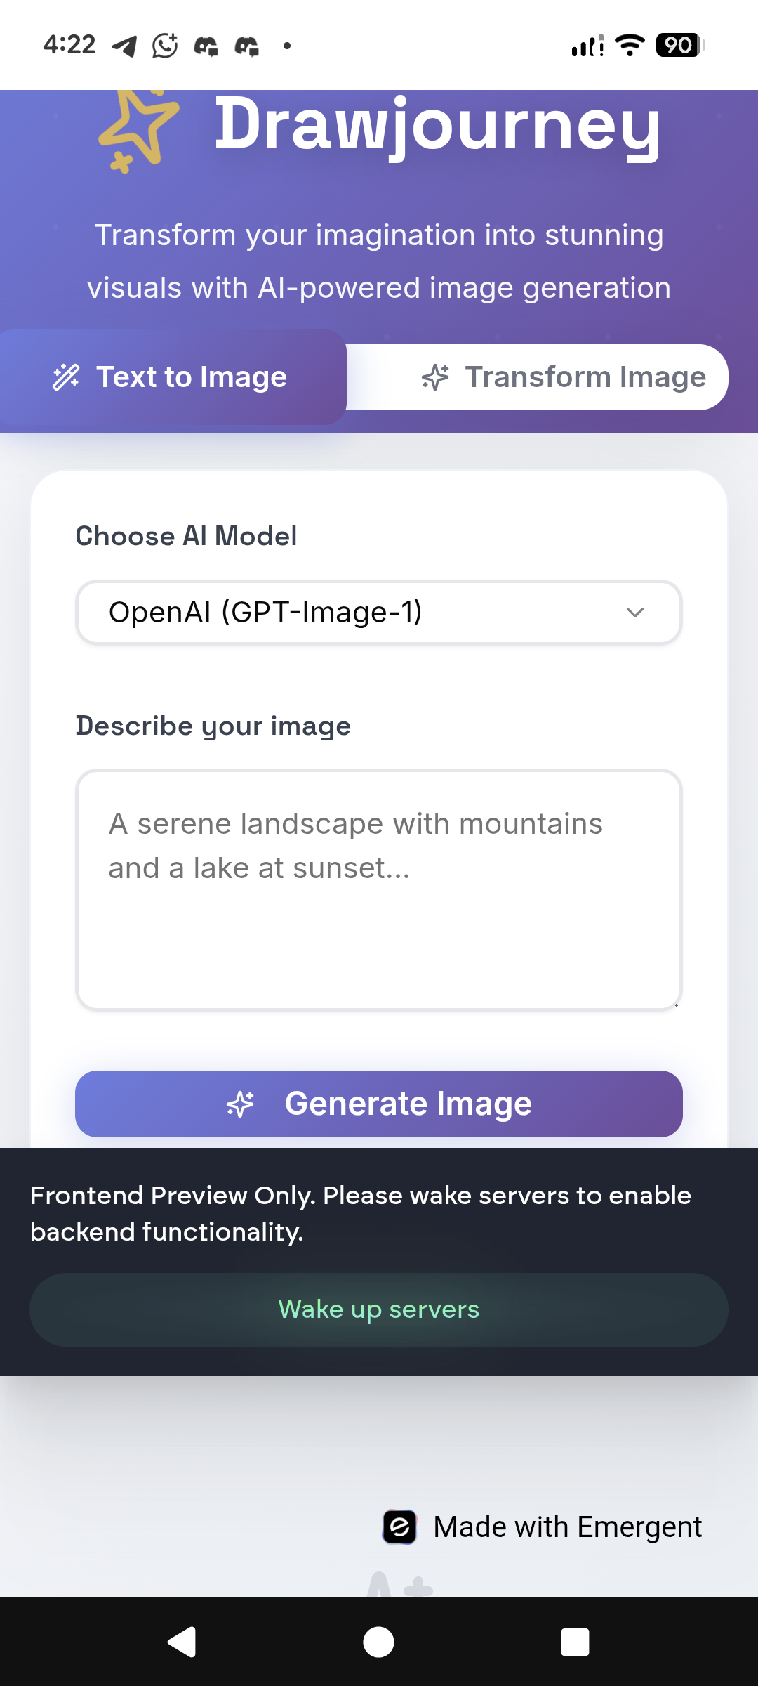
Task: Select the Text to Image tab
Action: point(171,377)
